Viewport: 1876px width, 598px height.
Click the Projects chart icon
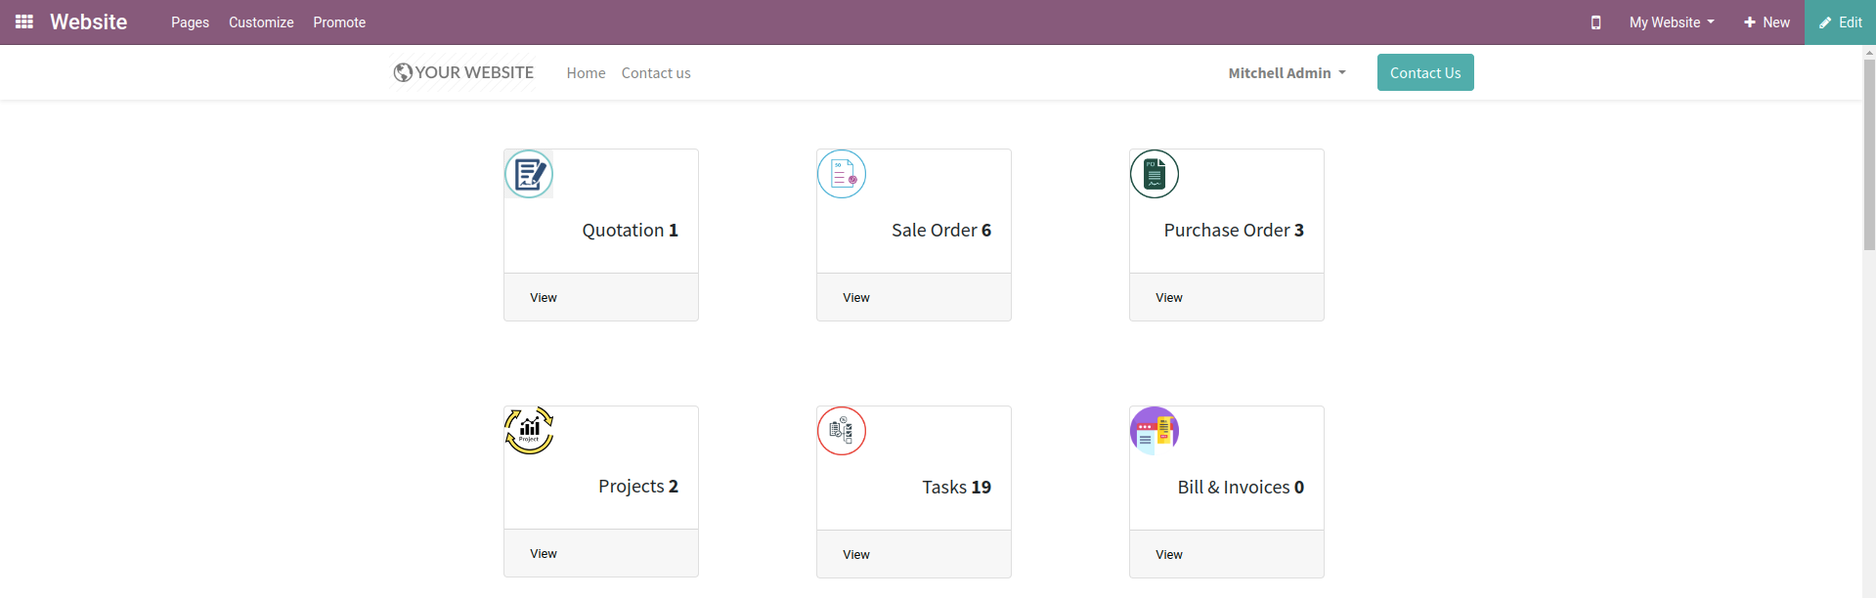point(529,431)
